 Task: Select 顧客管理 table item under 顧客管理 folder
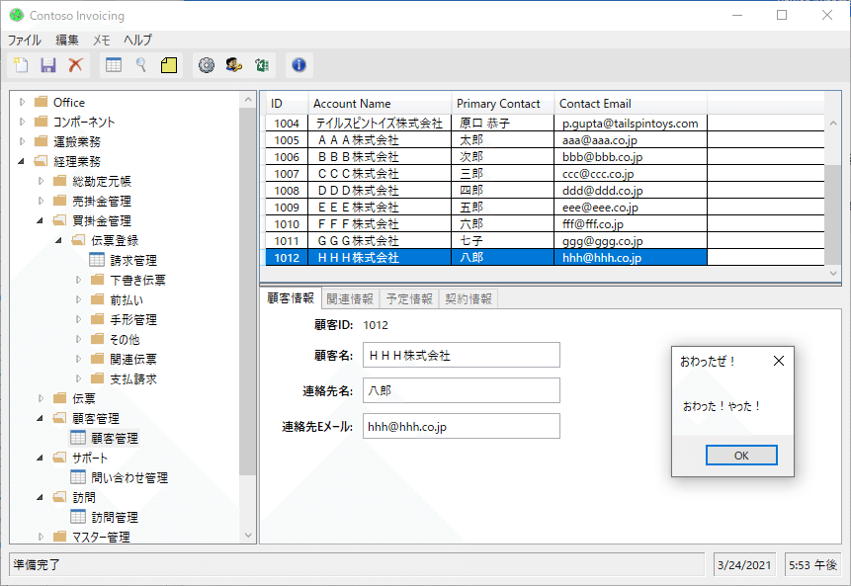click(x=115, y=438)
